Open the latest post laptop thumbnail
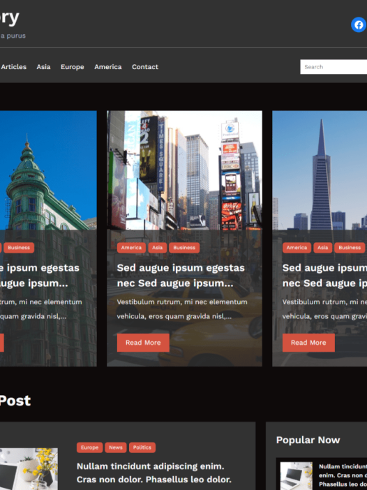Image resolution: width=367 pixels, height=490 pixels. coord(29,469)
